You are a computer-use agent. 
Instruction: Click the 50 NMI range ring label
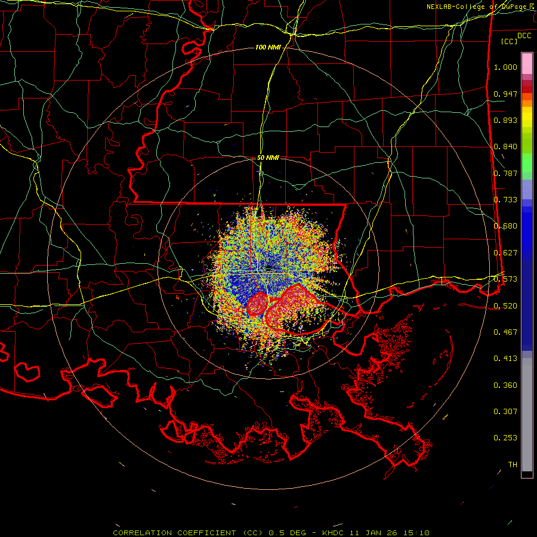pyautogui.click(x=268, y=158)
